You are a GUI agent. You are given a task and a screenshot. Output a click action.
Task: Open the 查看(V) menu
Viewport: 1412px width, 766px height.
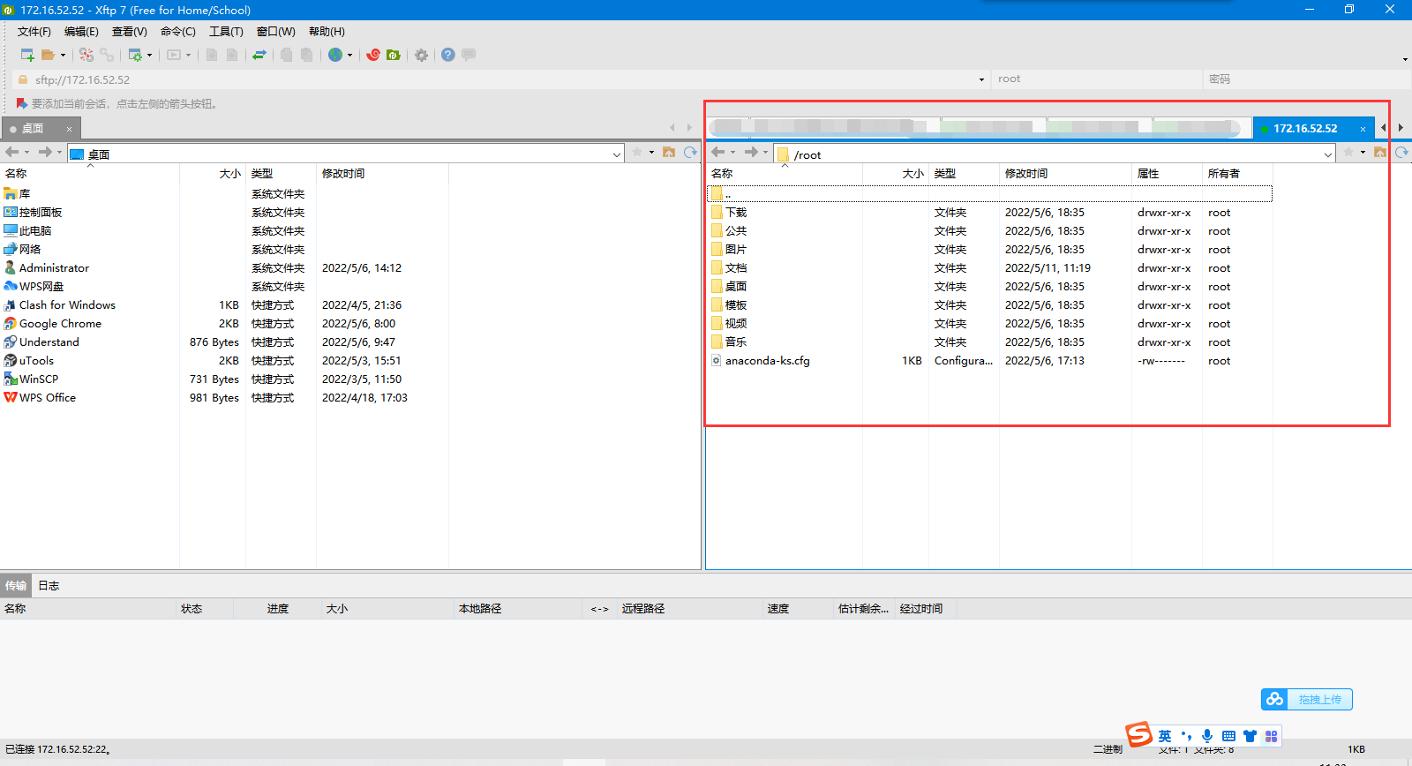click(130, 32)
